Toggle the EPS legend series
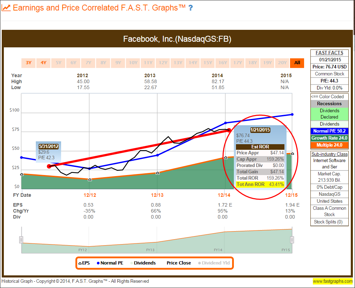Screen dimensions: 355x288 click(84, 263)
